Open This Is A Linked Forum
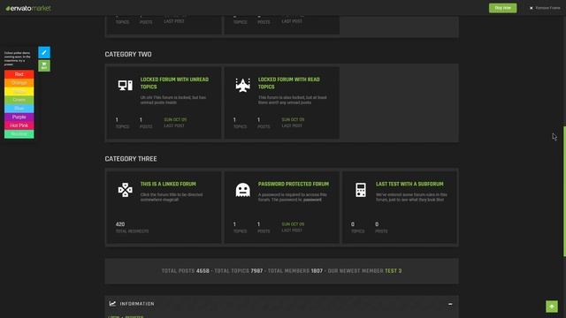566x318 pixels. [168, 184]
